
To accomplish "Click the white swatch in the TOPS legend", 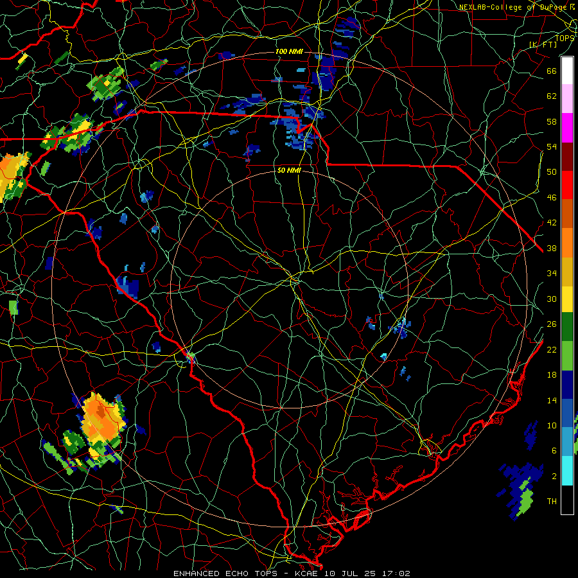I will tap(567, 71).
